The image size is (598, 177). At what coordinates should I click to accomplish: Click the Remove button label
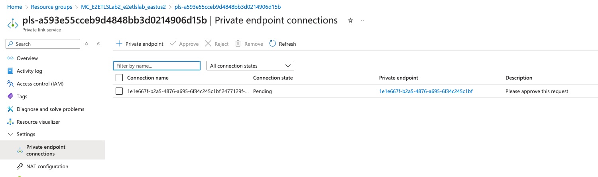[x=254, y=44]
